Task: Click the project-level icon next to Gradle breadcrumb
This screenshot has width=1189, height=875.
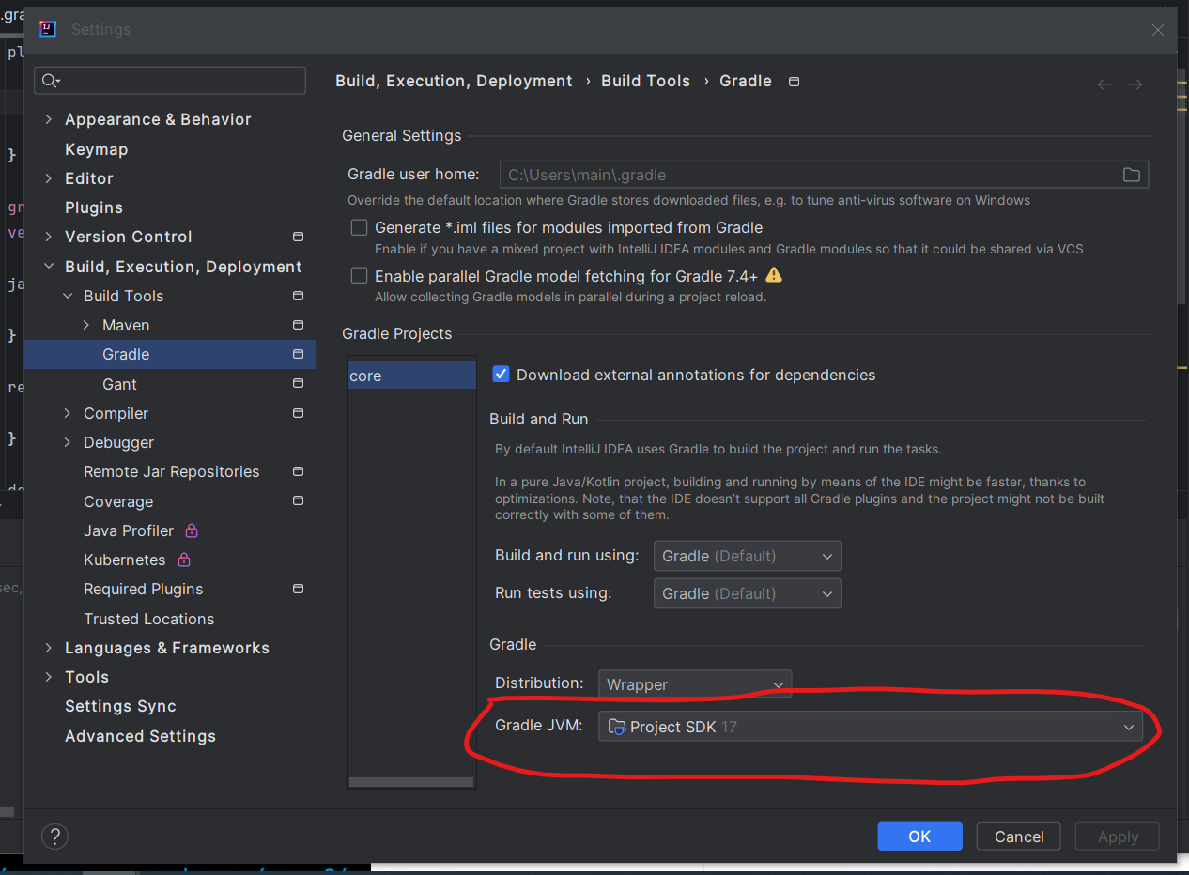Action: coord(794,82)
